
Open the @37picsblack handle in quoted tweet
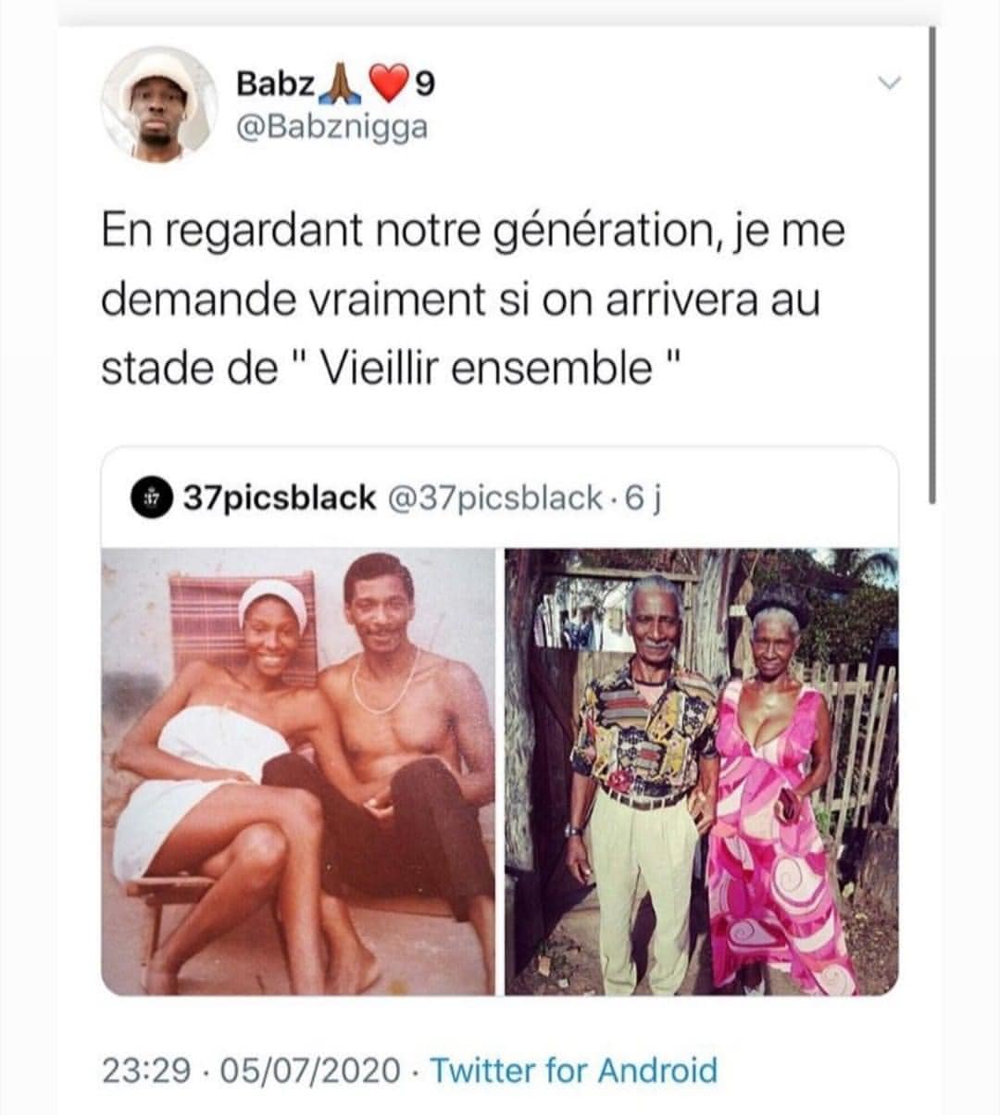(493, 498)
